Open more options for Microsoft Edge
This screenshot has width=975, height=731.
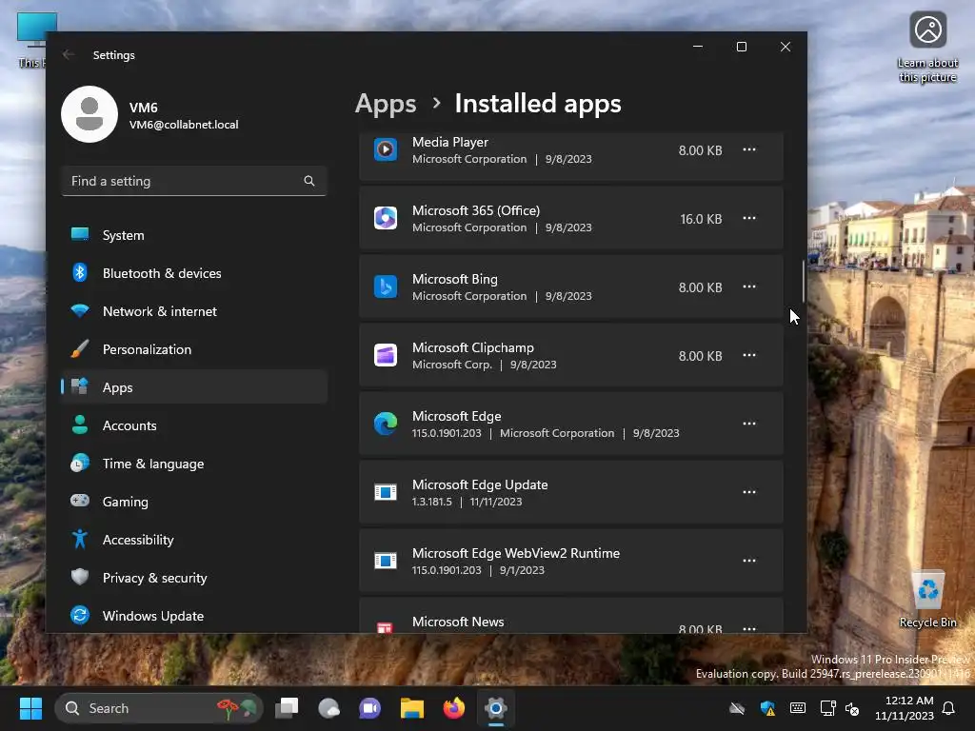pyautogui.click(x=749, y=424)
